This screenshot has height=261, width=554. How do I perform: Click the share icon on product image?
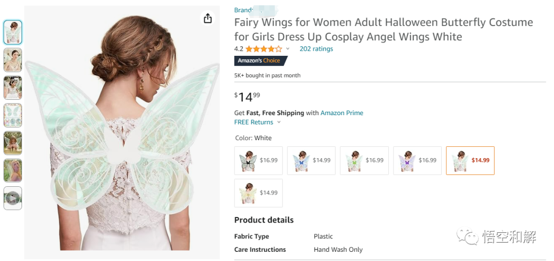pos(207,18)
